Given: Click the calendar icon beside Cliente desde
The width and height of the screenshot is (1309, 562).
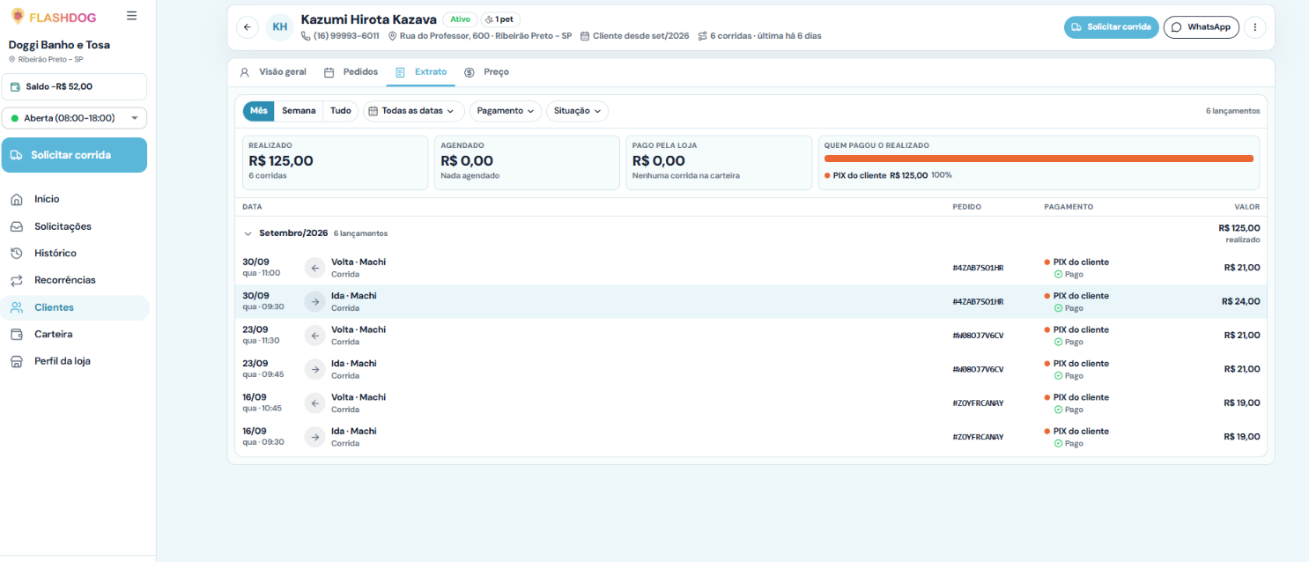Looking at the screenshot, I should point(585,36).
